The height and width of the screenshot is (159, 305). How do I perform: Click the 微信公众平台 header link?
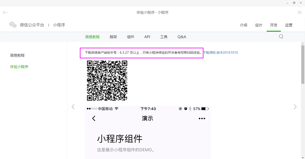[32, 25]
